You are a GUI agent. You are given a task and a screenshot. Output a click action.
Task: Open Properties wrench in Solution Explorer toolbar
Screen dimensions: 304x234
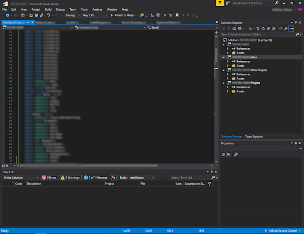click(x=286, y=28)
